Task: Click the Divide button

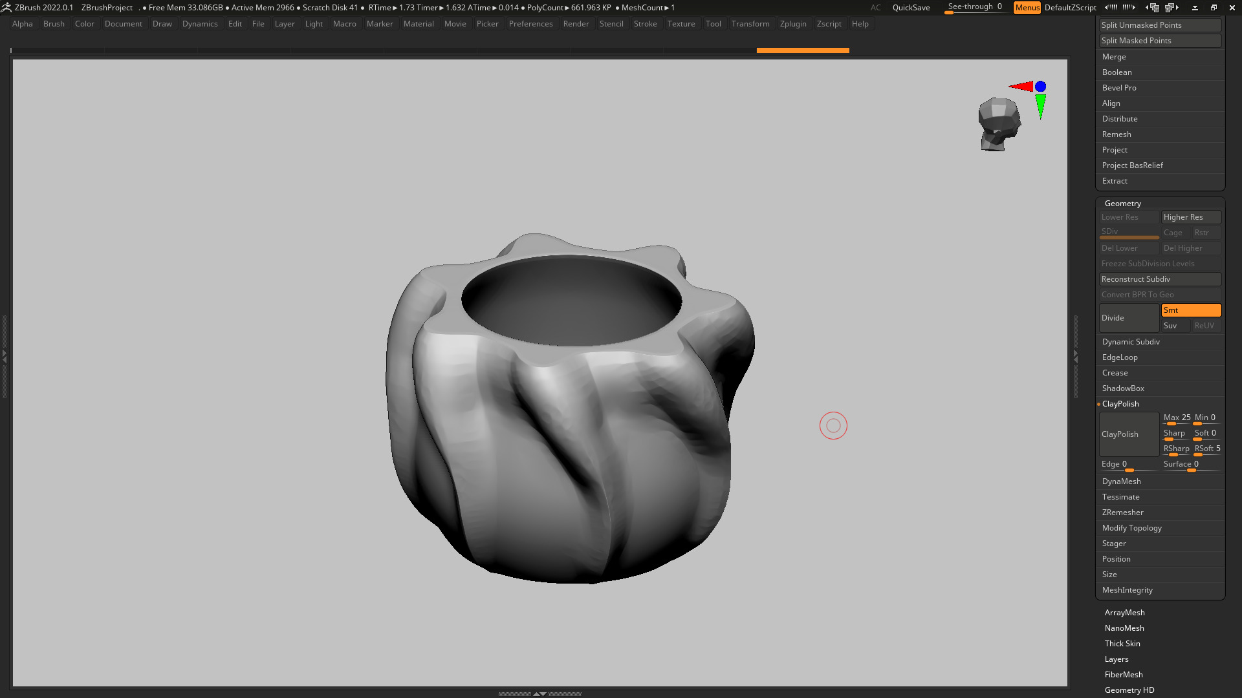Action: click(1129, 318)
